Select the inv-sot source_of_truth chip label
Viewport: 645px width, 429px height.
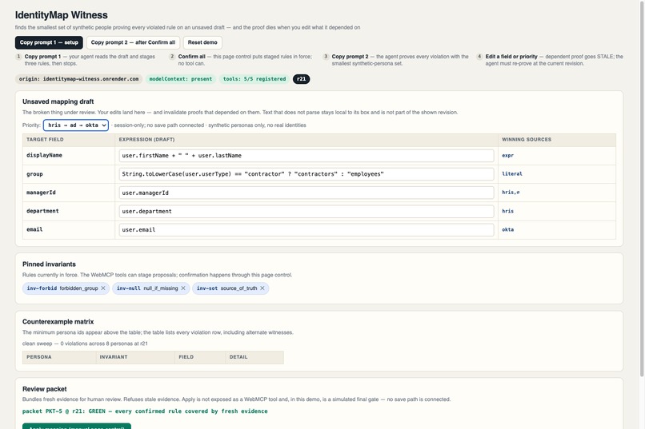[226, 288]
